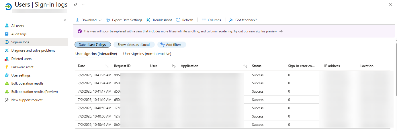Open the Date: Last 7 days filter
The image size is (397, 131).
[92, 45]
